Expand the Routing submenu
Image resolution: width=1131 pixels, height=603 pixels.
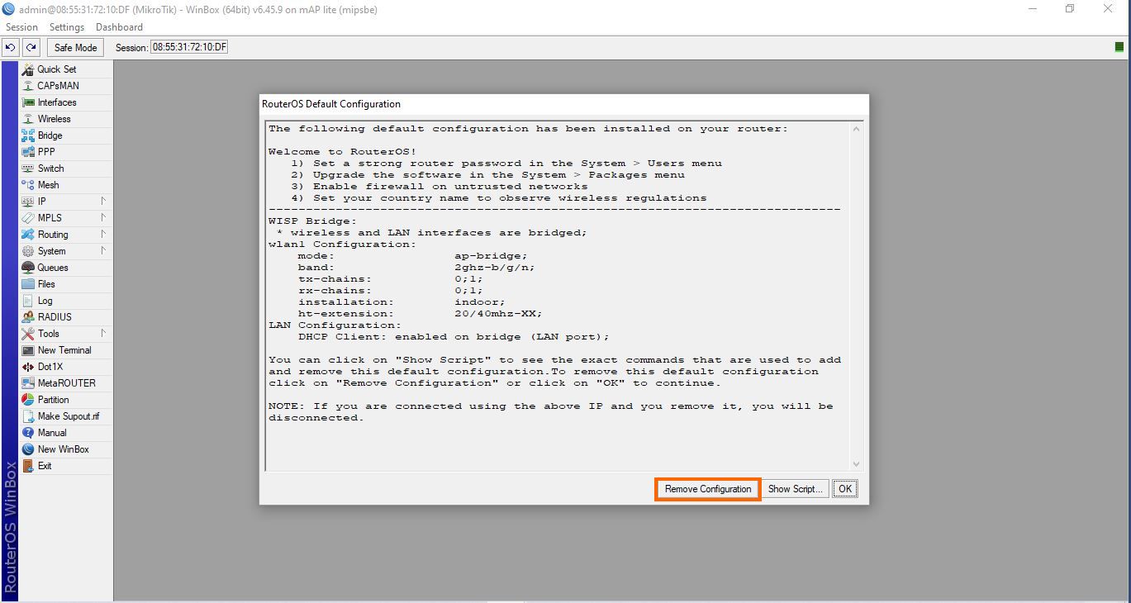103,235
